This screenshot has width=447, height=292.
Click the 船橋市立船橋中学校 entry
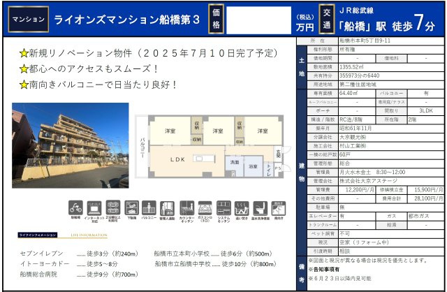pyautogui.click(x=216, y=264)
